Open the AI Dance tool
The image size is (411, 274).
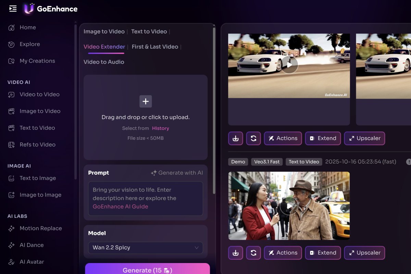pos(31,245)
